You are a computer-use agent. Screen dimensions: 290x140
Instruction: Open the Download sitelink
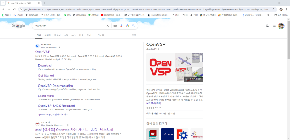(45, 66)
